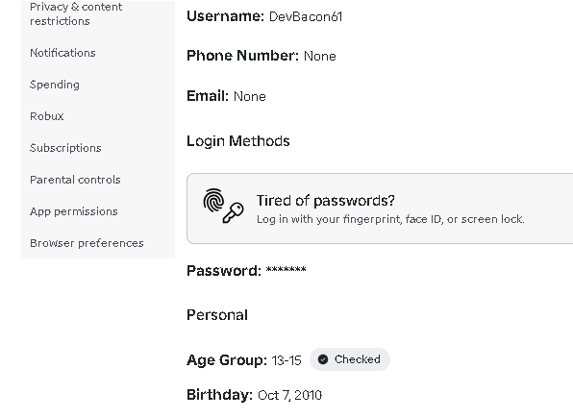Go to the Spending settings page
Image resolution: width=573 pixels, height=418 pixels.
(55, 85)
